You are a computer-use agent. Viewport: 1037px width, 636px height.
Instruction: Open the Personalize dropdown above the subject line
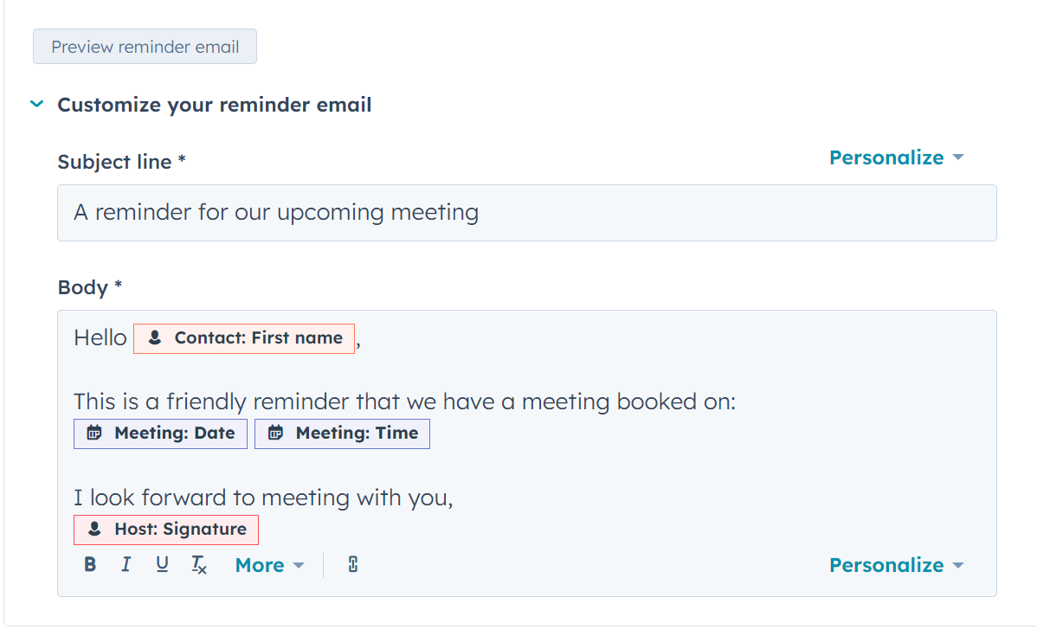895,157
